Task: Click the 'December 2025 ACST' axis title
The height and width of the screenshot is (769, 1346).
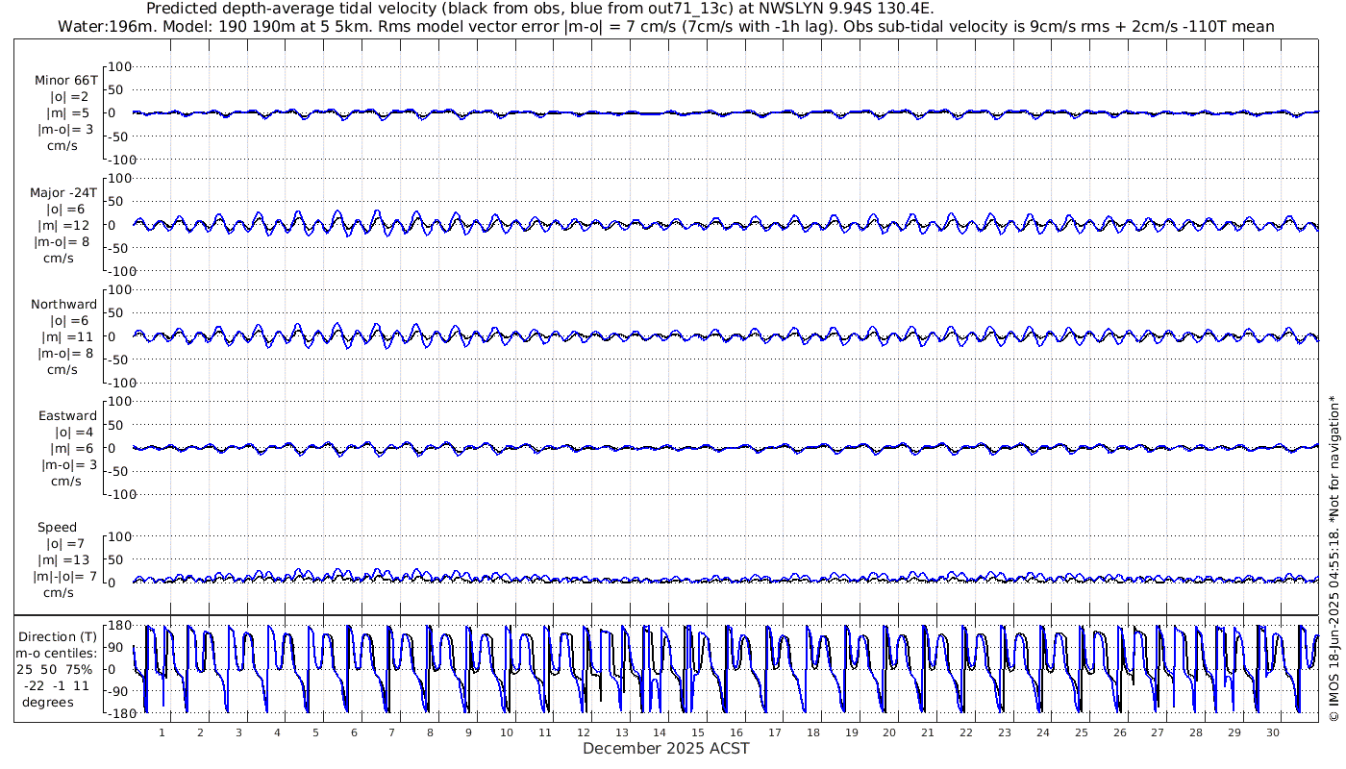Action: click(x=666, y=748)
